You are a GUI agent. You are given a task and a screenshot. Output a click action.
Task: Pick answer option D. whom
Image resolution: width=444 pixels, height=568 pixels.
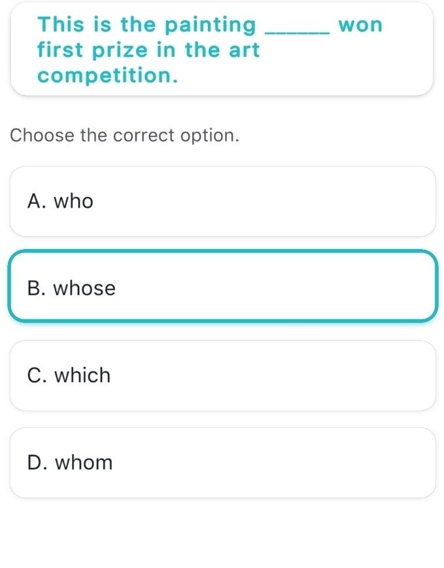pyautogui.click(x=222, y=463)
